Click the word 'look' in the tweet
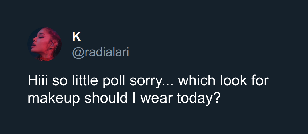This screenshot has height=134, width=308. click(x=233, y=80)
